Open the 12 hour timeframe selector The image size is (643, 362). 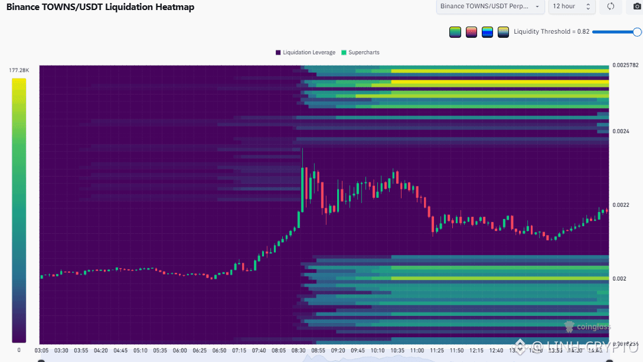(x=572, y=6)
